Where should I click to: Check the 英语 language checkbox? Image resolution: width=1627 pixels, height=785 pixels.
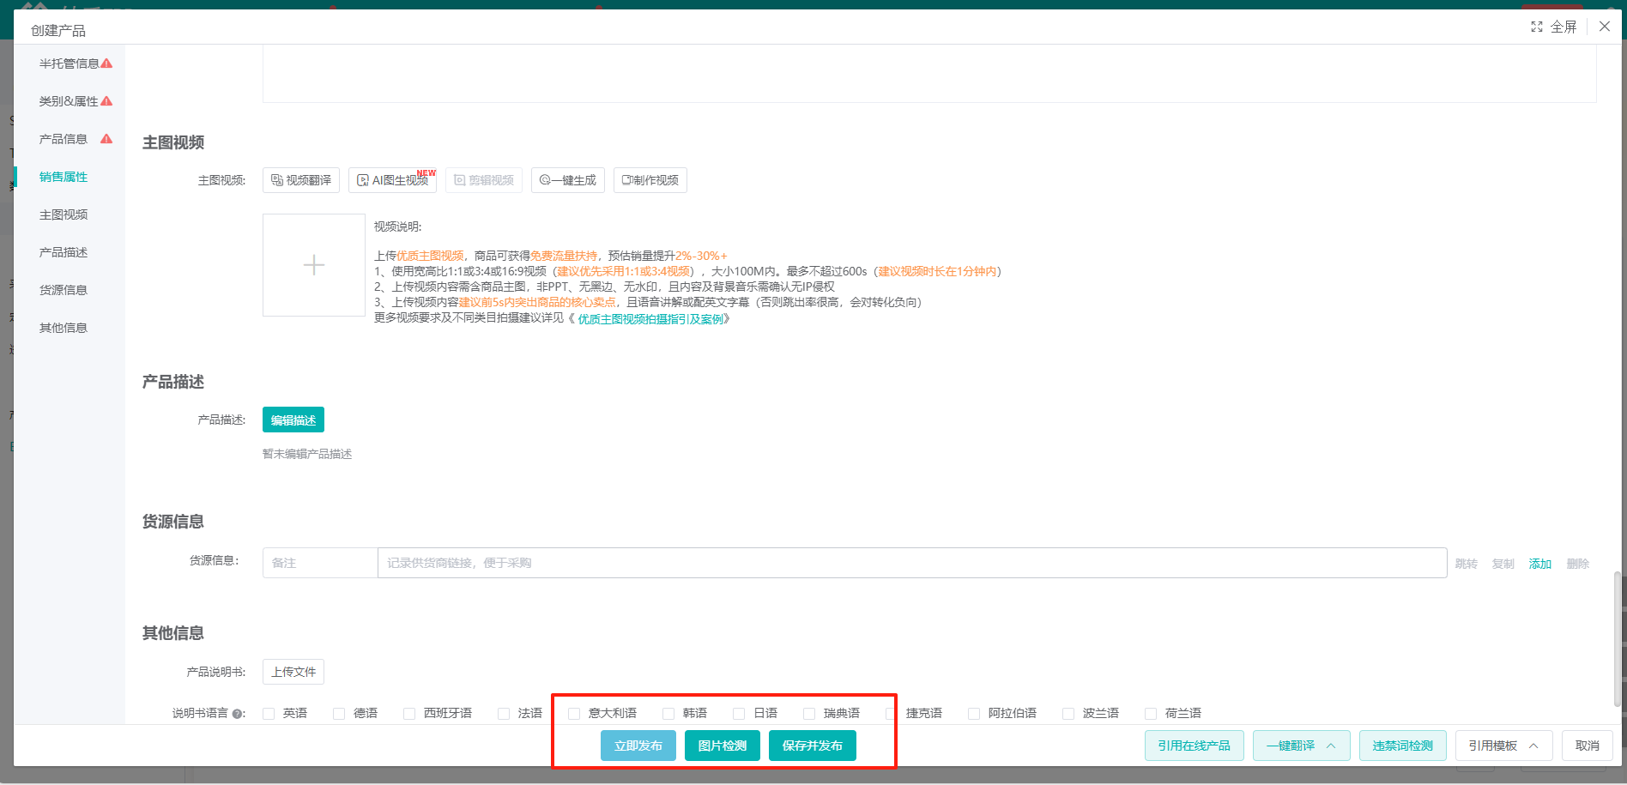coord(269,714)
